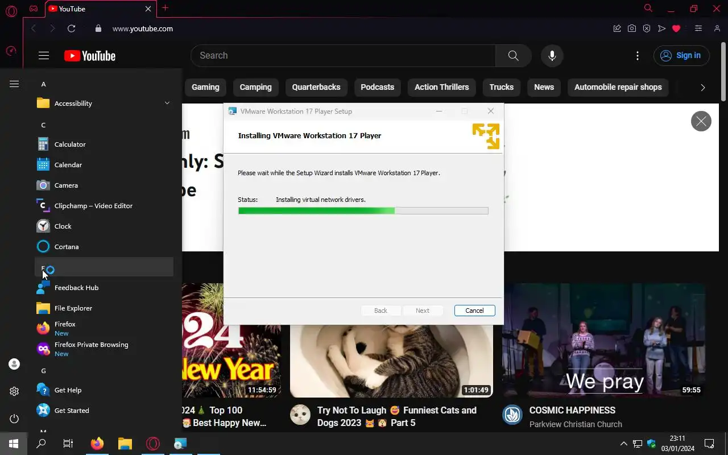Viewport: 728px width, 455px height.
Task: Open user account icon in Start menu
Action: pos(14,364)
